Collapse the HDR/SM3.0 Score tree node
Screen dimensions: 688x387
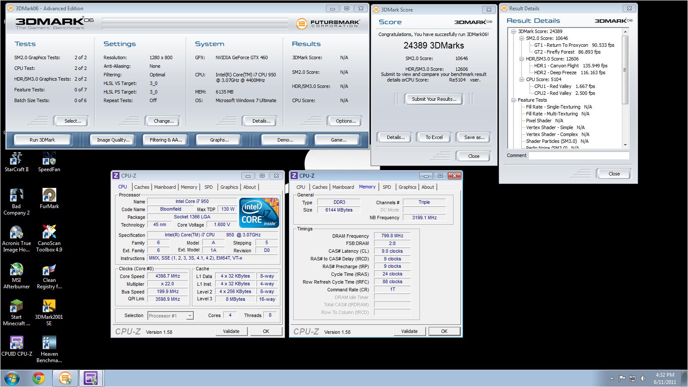click(x=522, y=59)
